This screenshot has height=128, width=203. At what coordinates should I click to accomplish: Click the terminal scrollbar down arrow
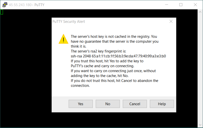200,125
